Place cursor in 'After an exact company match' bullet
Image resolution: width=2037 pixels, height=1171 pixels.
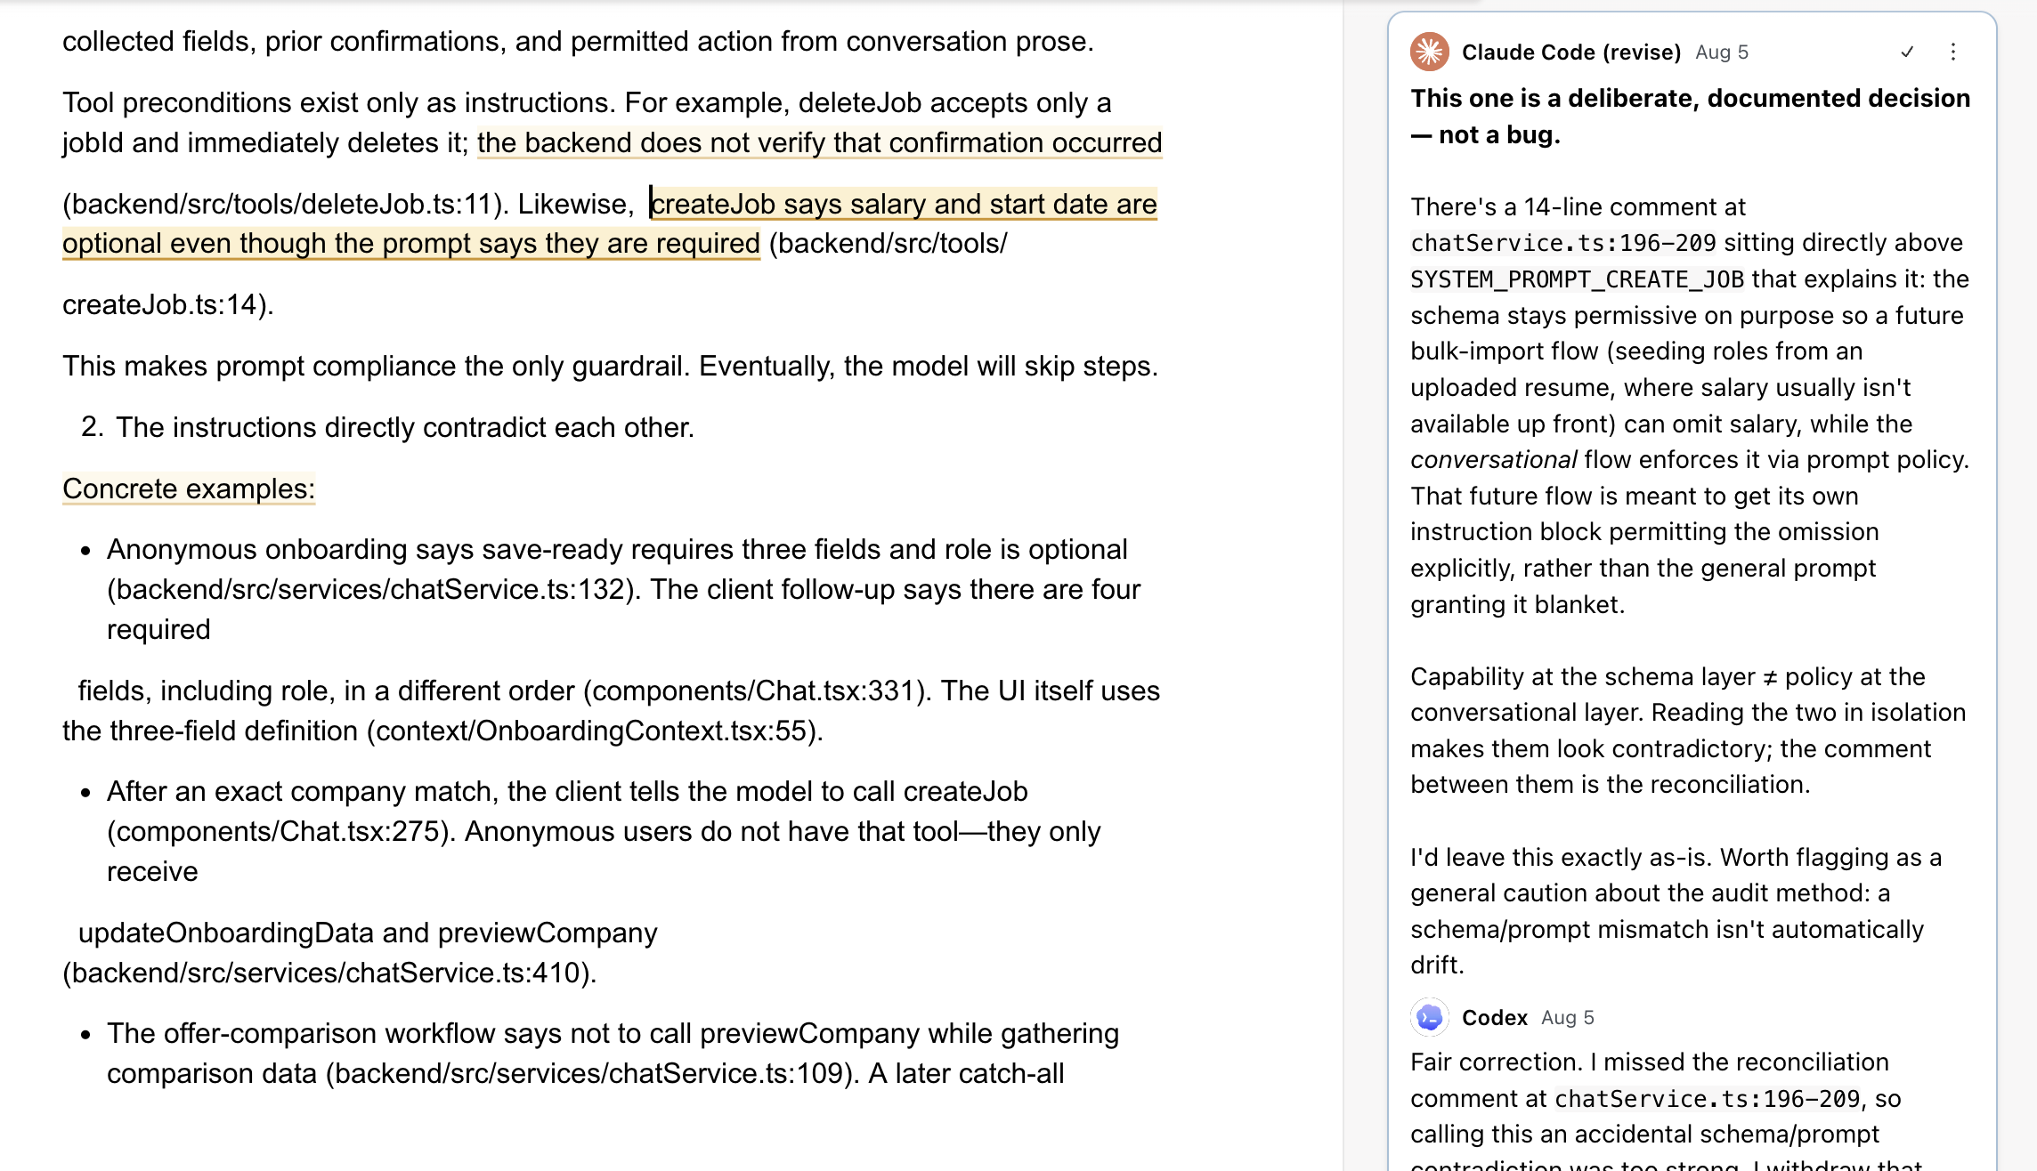(x=604, y=831)
